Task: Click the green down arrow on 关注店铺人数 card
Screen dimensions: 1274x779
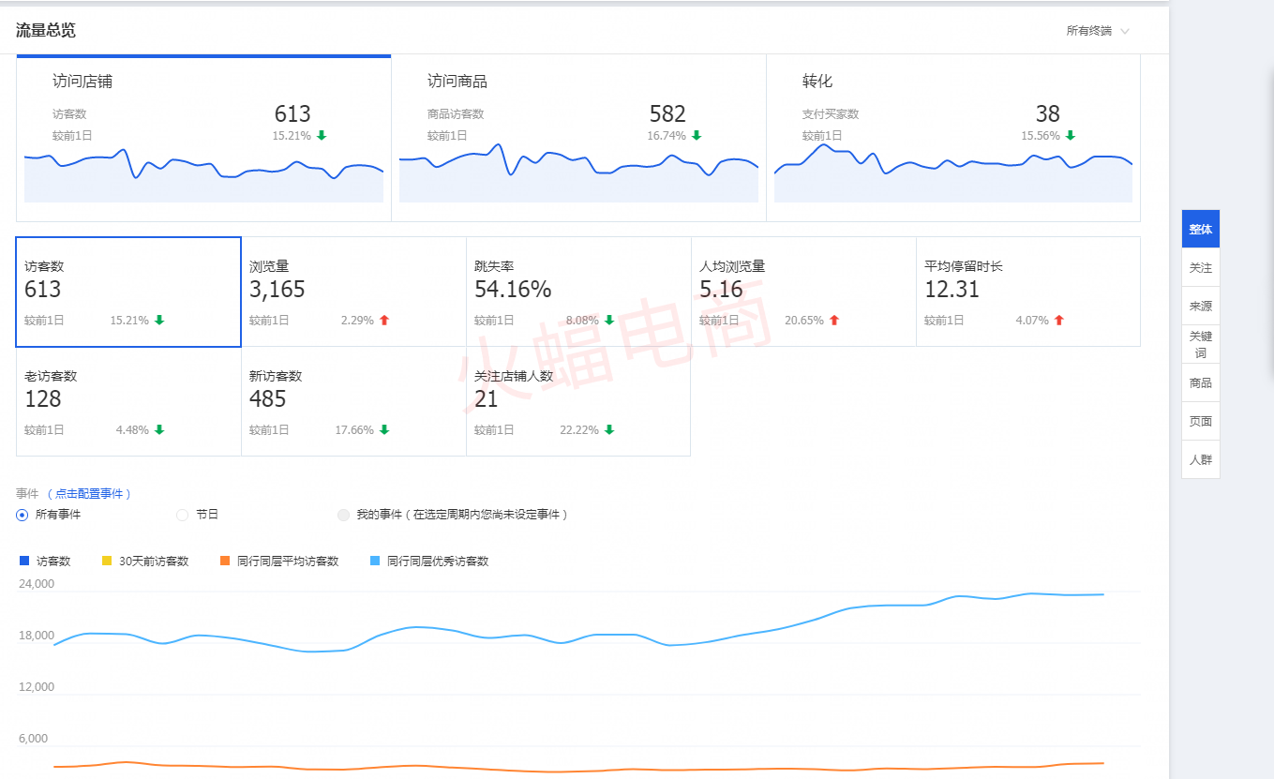Action: 609,430
